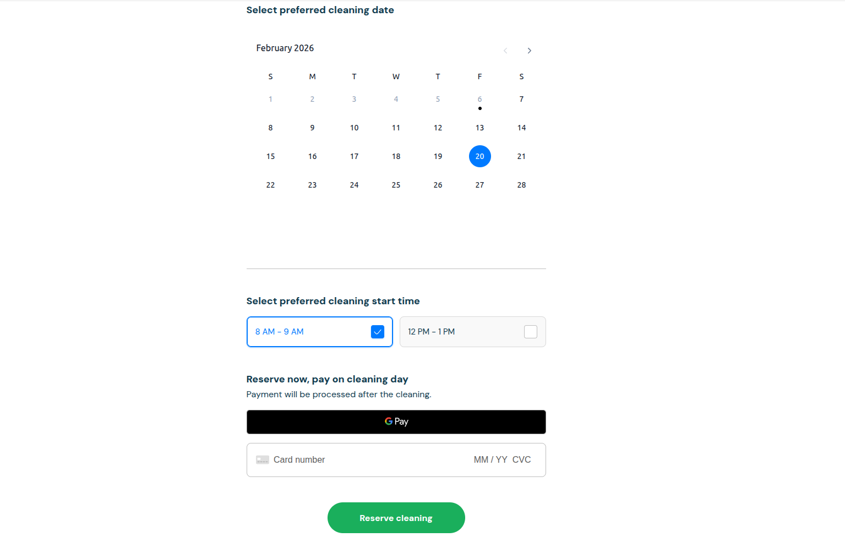The image size is (845, 537).
Task: Select Sunday February 22
Action: (x=270, y=185)
